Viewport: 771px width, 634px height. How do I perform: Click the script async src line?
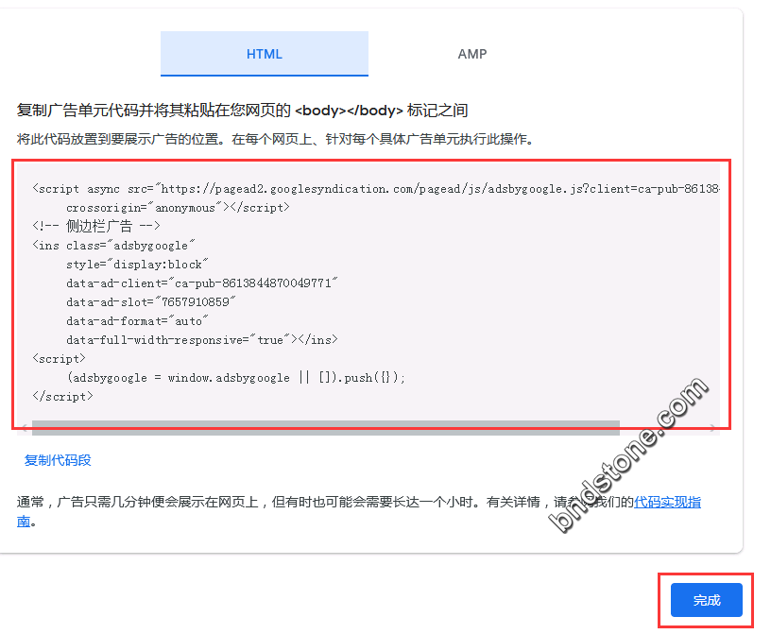[376, 189]
